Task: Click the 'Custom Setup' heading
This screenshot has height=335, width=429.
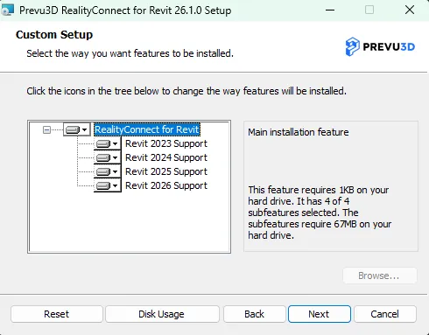Action: pyautogui.click(x=54, y=35)
